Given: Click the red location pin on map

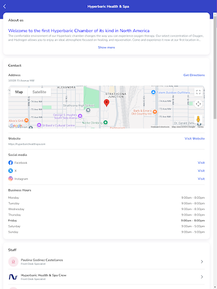Looking at the screenshot, I should (106, 103).
